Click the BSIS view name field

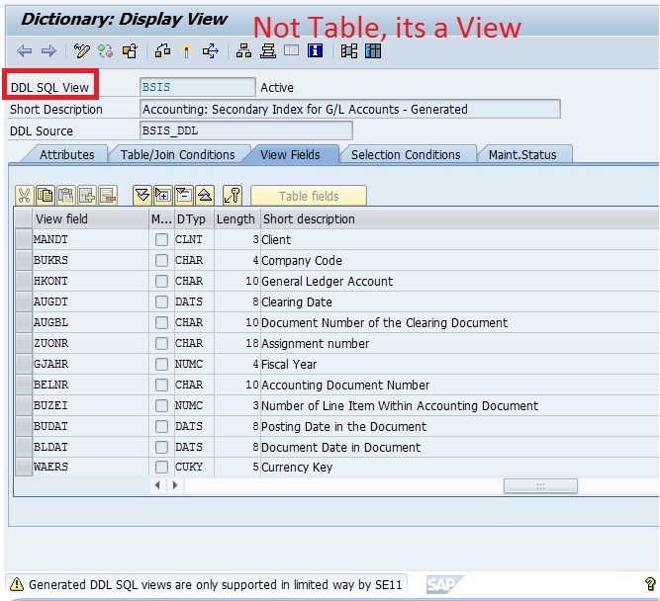(198, 87)
